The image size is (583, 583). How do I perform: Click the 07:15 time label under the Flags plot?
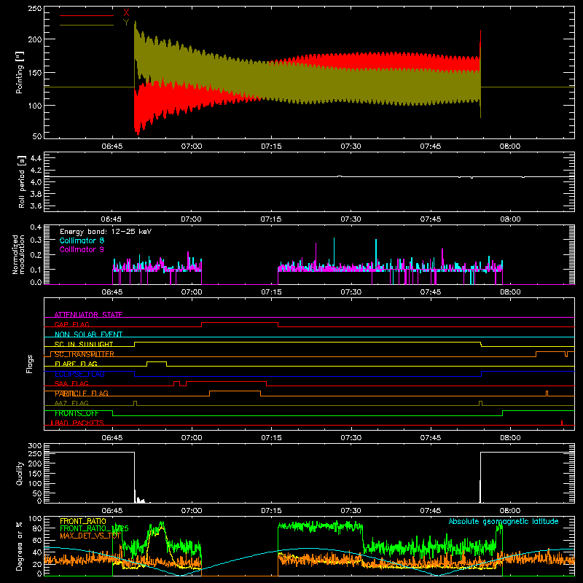[271, 438]
